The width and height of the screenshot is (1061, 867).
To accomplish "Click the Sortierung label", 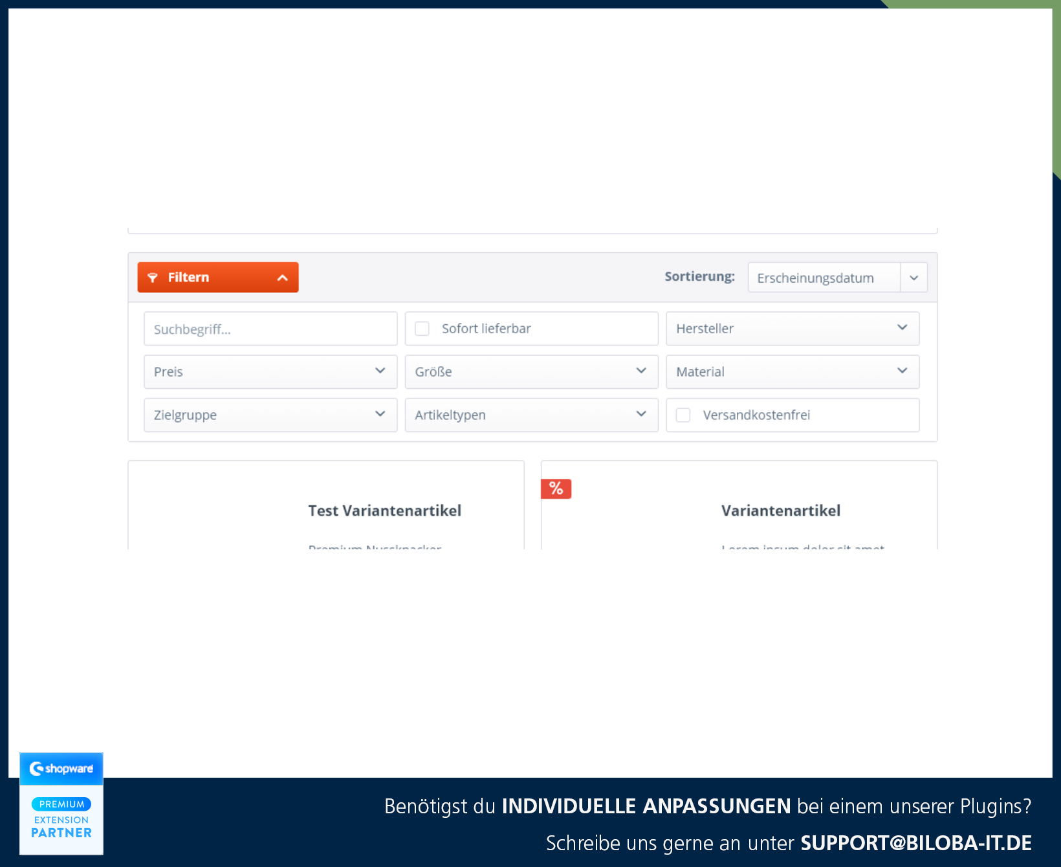I will pyautogui.click(x=699, y=277).
